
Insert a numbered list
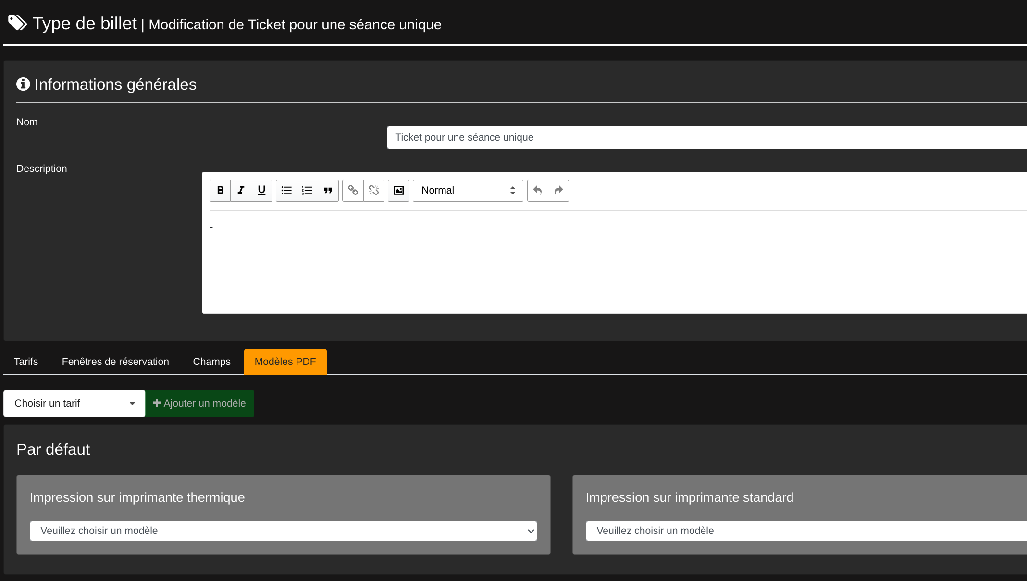pos(307,190)
